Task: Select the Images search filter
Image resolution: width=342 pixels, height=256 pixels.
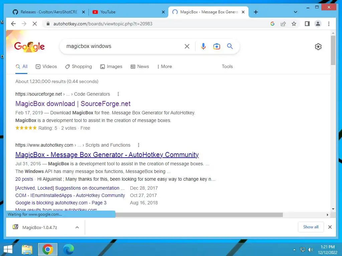Action: [111, 67]
